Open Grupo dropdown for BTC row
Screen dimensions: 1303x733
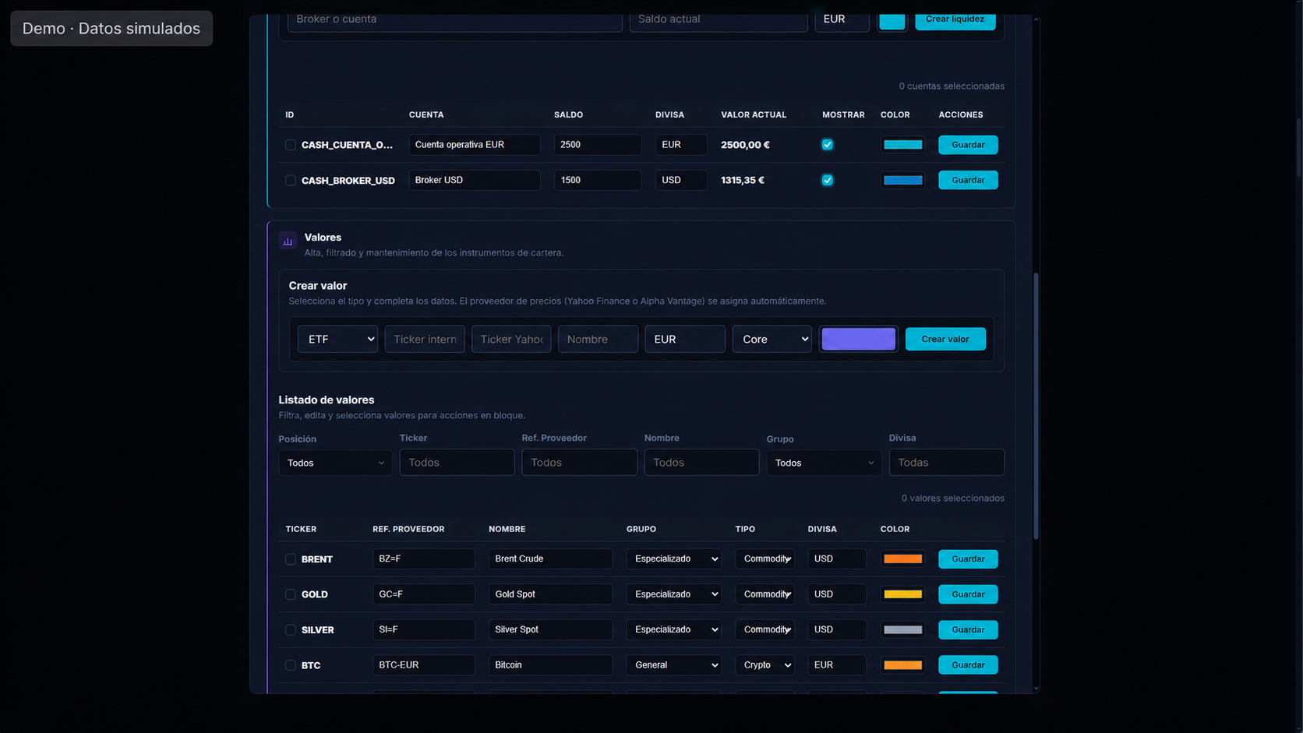coord(674,665)
